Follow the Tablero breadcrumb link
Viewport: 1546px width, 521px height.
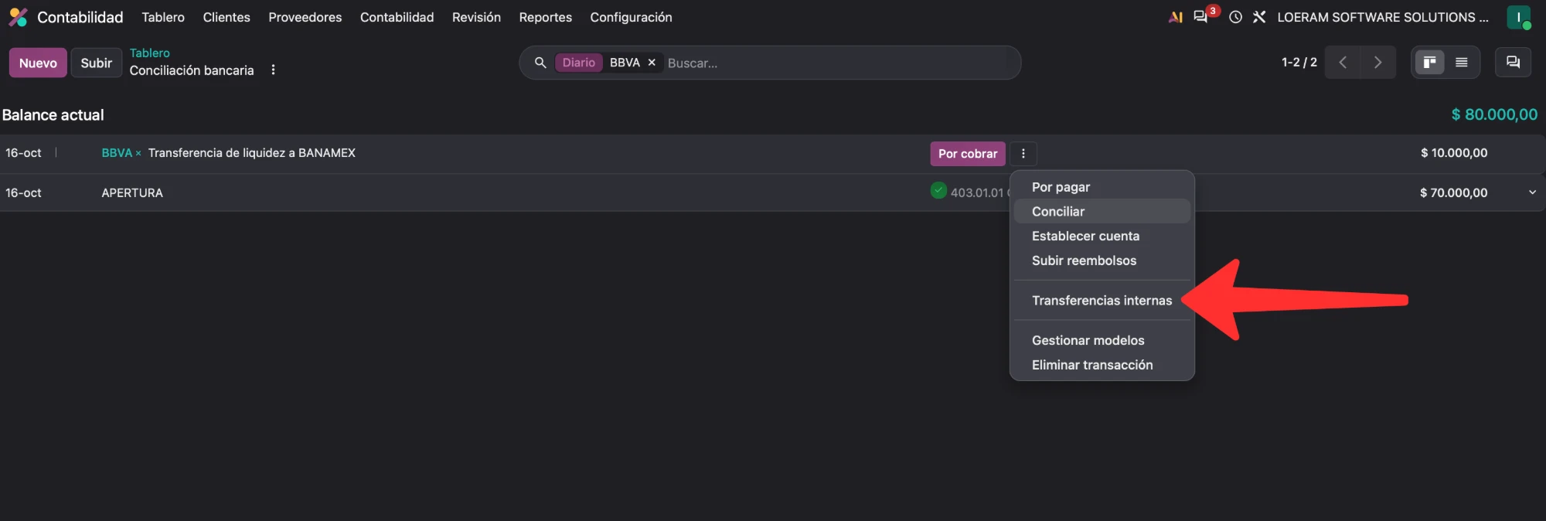pos(149,53)
